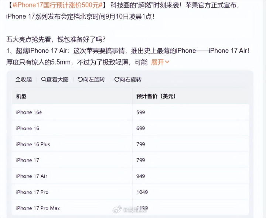Click the iPhone 17 Pro Max row label
This screenshot has width=266, height=218.
[x=38, y=208]
